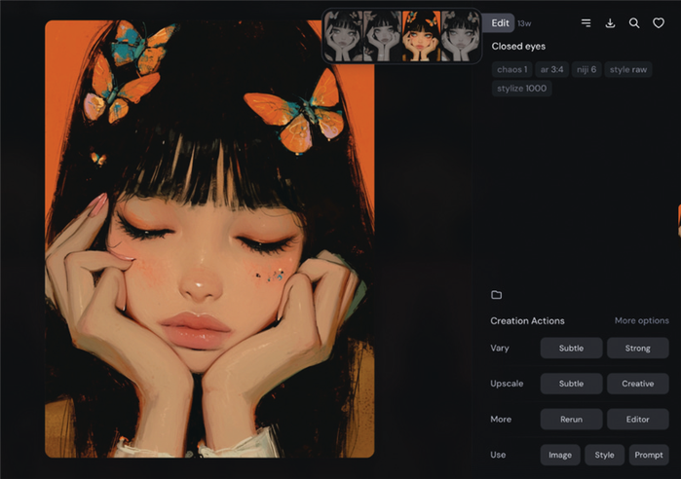Click Vary Strong button
This screenshot has height=479, width=681.
[637, 348]
